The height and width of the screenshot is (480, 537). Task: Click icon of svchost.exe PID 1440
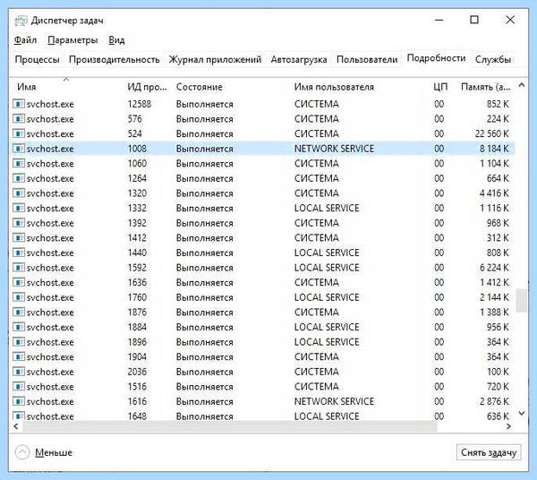coord(19,253)
